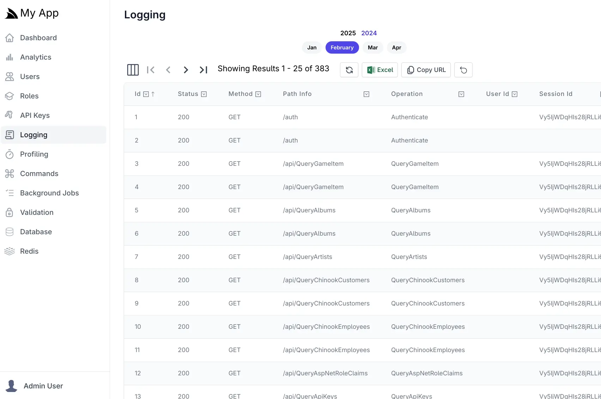Select the Mar month tab

click(x=372, y=47)
